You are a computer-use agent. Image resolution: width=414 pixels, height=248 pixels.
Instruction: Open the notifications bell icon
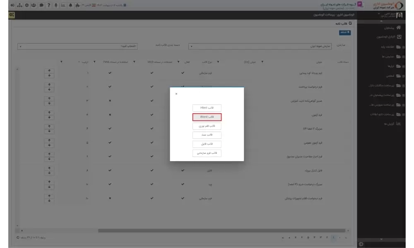(70, 5)
